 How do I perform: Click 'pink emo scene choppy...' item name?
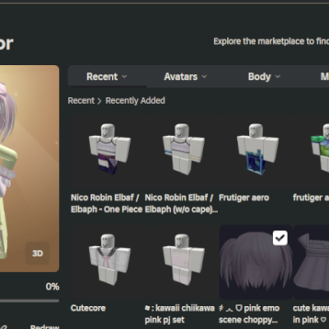pos(249,314)
